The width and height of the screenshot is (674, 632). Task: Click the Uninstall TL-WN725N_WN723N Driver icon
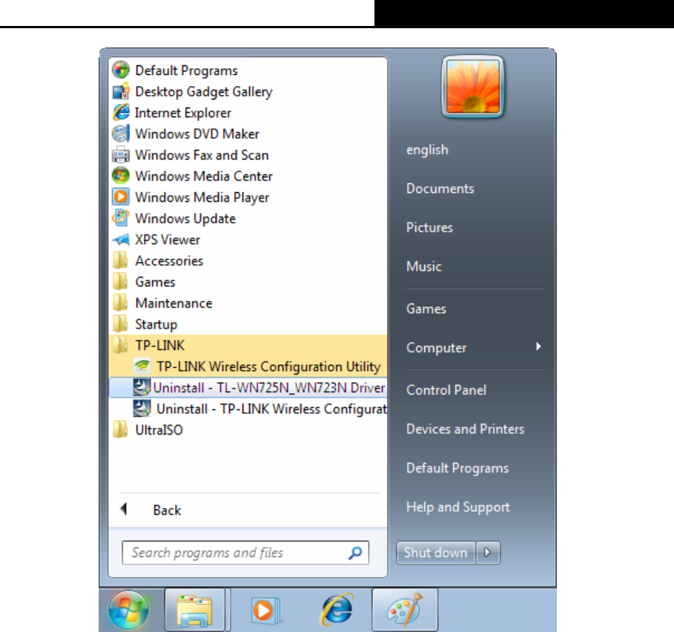tap(142, 387)
